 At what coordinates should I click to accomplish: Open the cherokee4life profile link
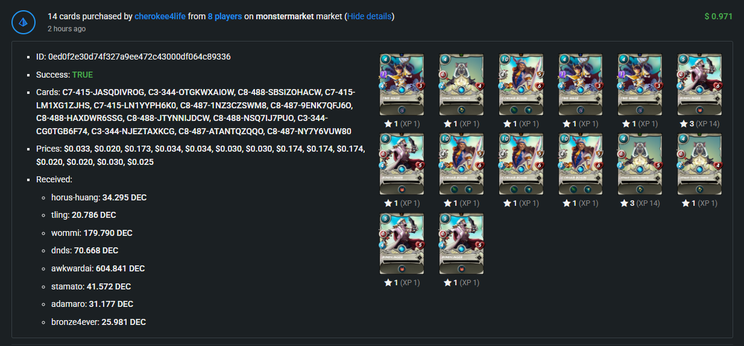[160, 16]
